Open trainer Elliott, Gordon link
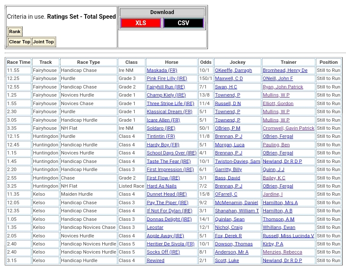This screenshot has height=274, width=346. point(278,103)
